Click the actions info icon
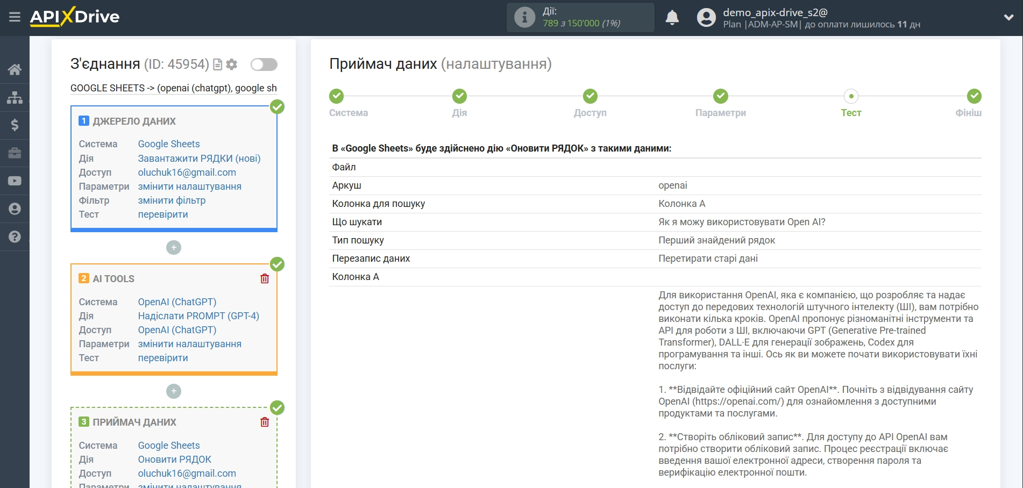The height and width of the screenshot is (488, 1023). (524, 17)
